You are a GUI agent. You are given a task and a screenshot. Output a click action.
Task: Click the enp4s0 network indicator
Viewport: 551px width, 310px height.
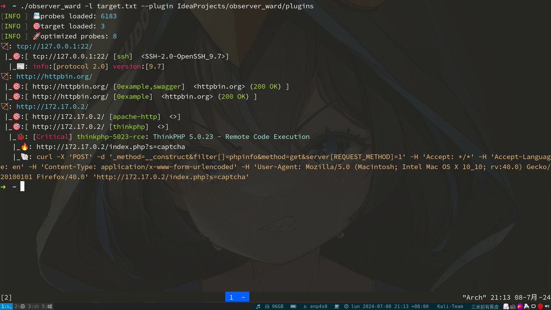(x=315, y=306)
